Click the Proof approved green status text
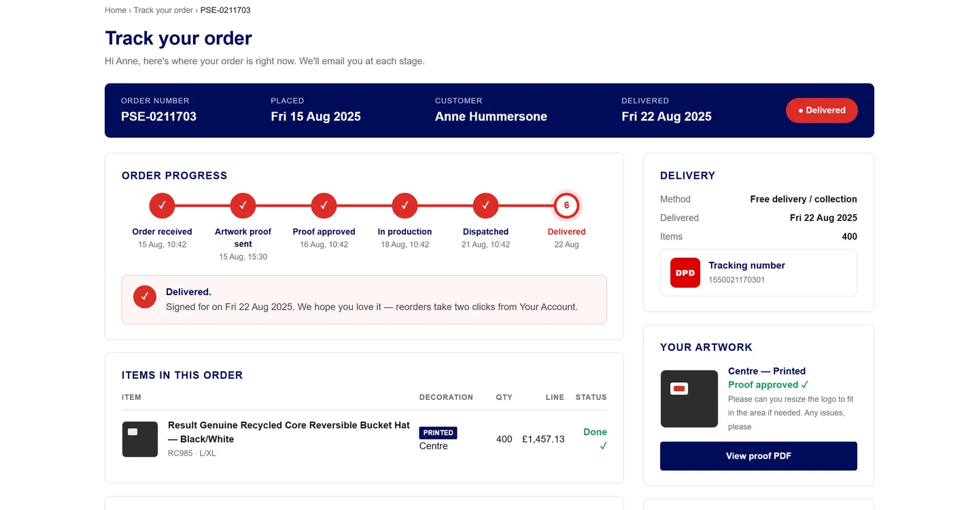 coord(768,385)
